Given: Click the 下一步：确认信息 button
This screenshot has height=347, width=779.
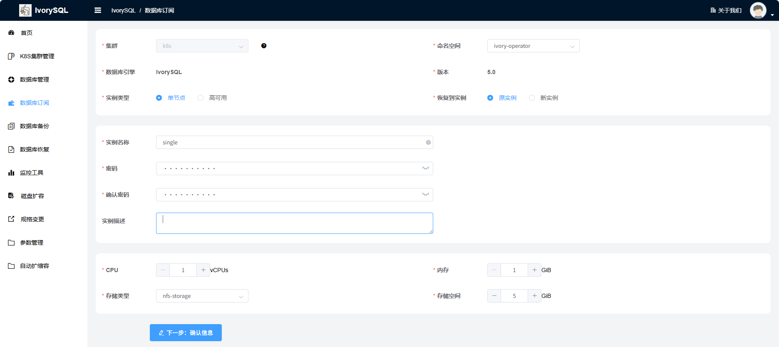Looking at the screenshot, I should [186, 333].
